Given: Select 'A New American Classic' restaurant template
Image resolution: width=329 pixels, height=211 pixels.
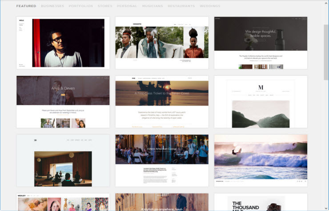Looking at the screenshot, I should coord(162,161).
